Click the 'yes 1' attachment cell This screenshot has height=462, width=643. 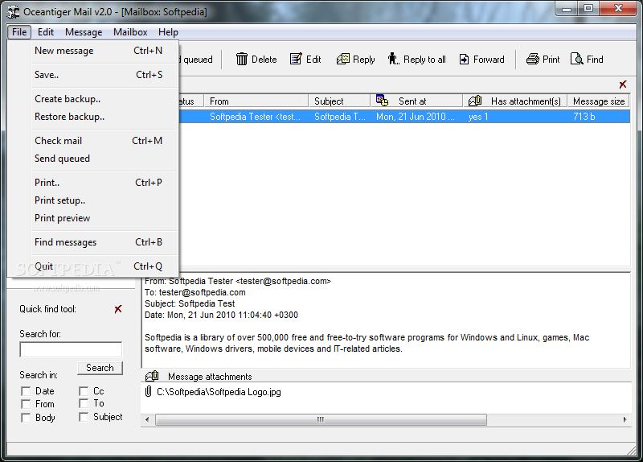coord(478,117)
